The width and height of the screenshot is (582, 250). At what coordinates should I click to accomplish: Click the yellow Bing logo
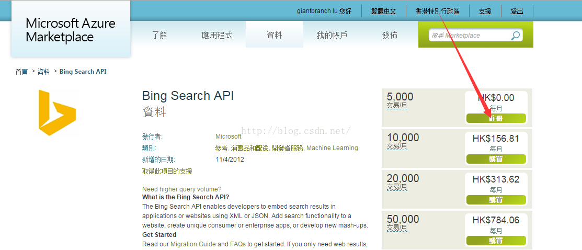[57, 112]
